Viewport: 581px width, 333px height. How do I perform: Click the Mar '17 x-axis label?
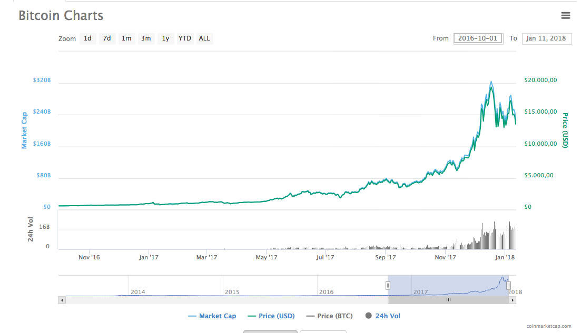pos(207,257)
